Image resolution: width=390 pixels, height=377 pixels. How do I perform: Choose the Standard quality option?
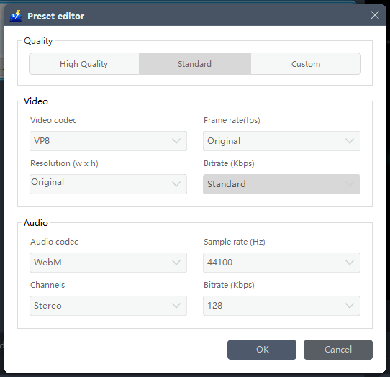click(195, 64)
